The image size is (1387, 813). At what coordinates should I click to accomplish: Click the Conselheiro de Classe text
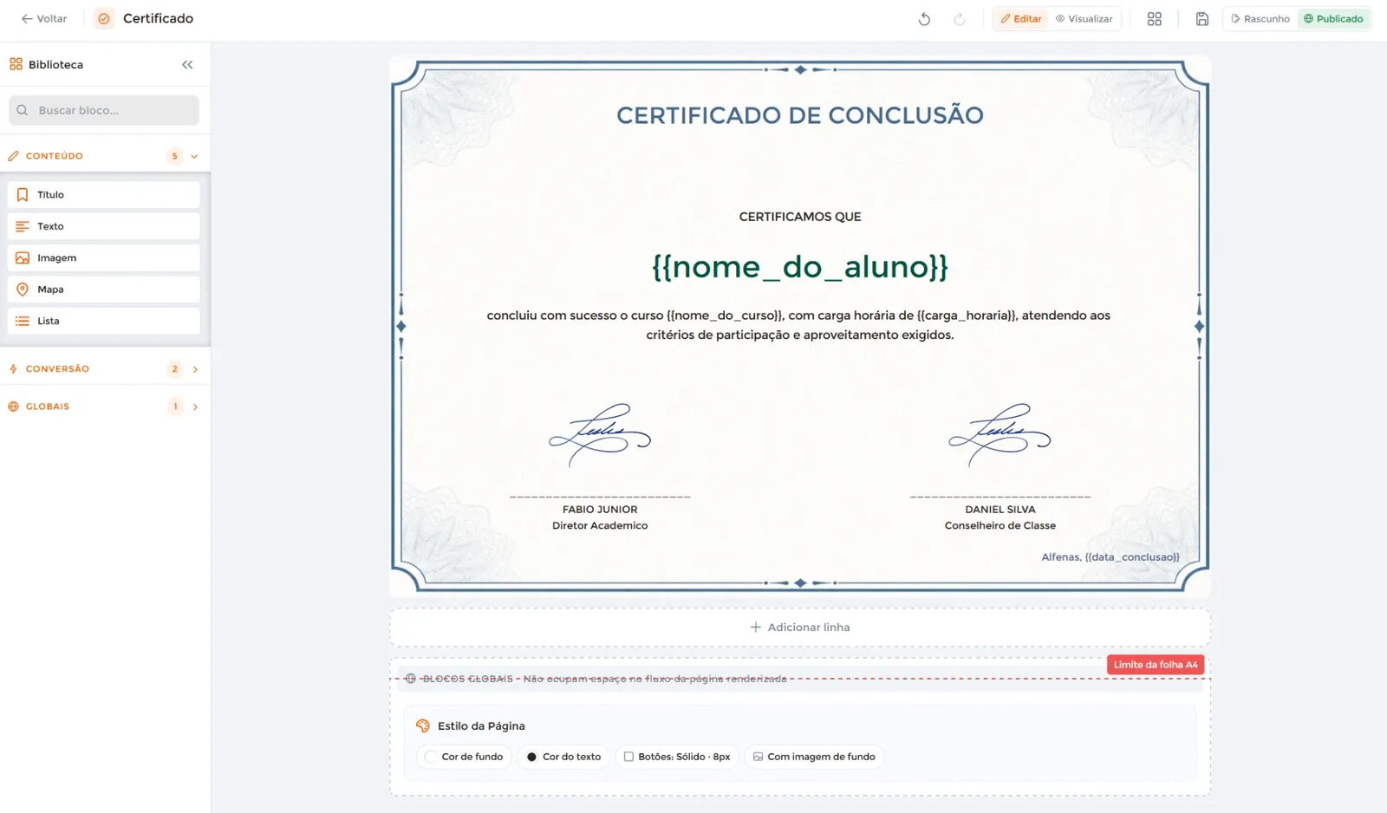(1000, 526)
